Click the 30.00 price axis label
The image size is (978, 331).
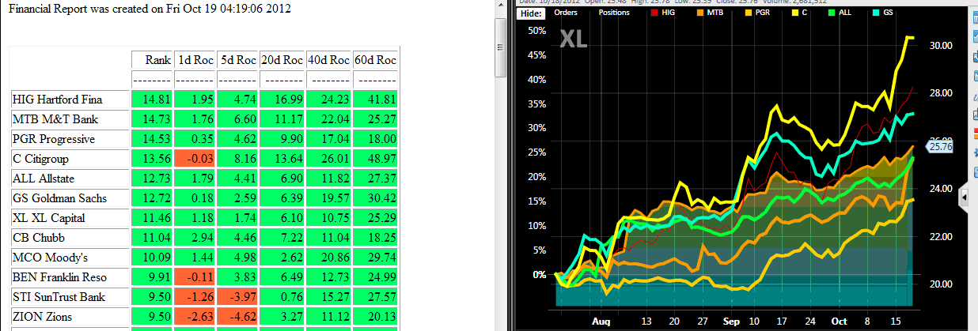pyautogui.click(x=940, y=46)
